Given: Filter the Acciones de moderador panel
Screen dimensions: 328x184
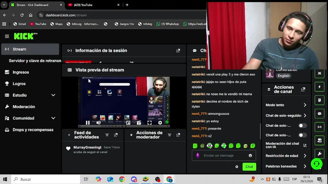Looking at the screenshot, I should click(169, 135).
